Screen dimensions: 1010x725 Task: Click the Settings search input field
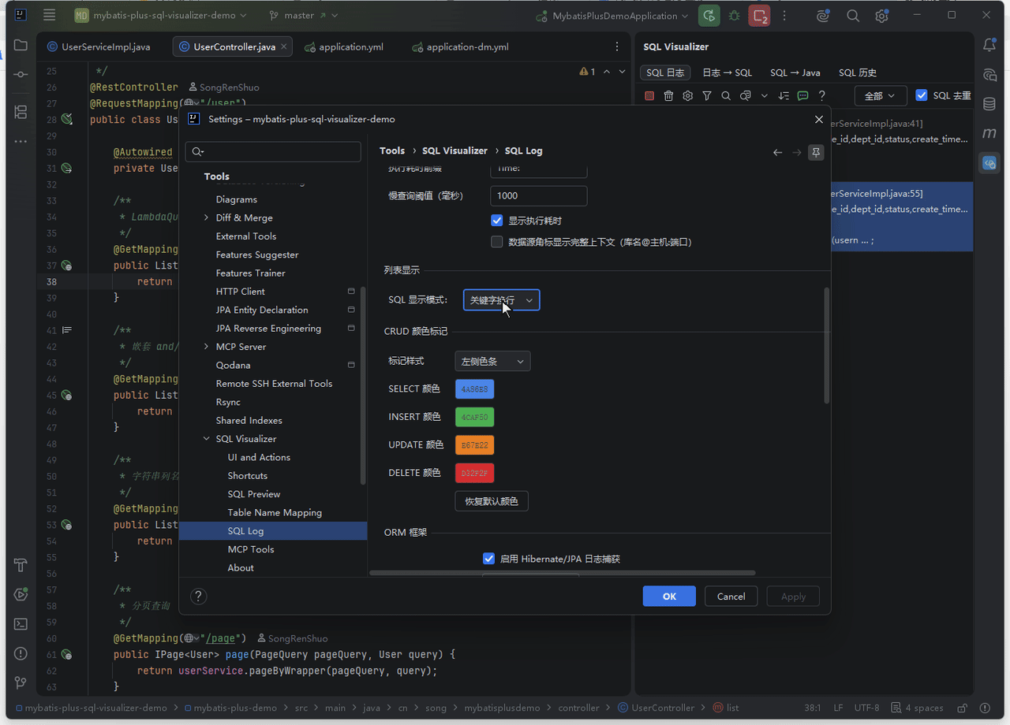click(x=273, y=152)
